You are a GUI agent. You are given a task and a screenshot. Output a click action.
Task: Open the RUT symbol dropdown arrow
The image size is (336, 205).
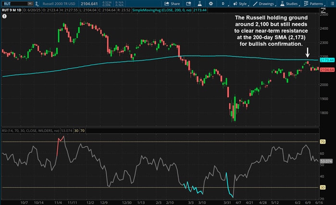point(30,4)
